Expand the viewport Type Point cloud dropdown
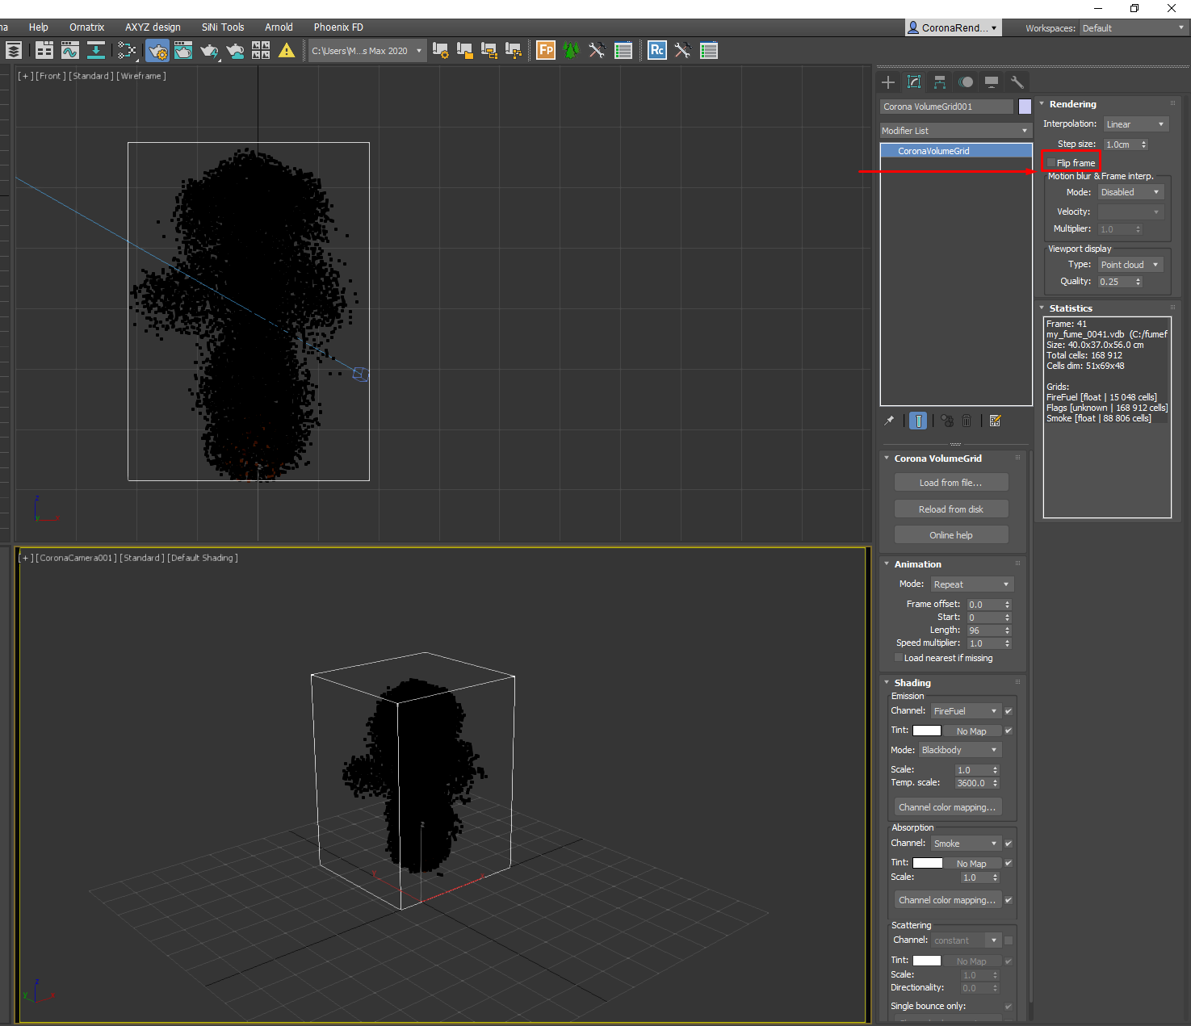 pos(1130,265)
